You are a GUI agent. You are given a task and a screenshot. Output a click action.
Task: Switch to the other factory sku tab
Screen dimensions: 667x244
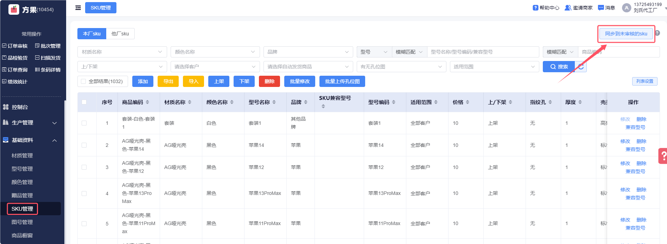click(x=120, y=34)
